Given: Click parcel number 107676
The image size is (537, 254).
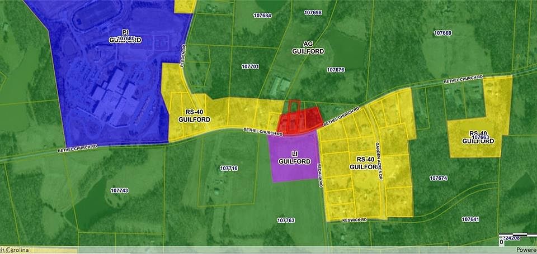Looking at the screenshot, I should pos(336,70).
